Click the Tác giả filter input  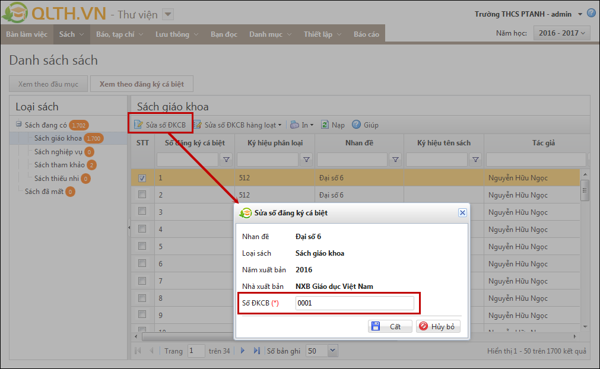(536, 160)
